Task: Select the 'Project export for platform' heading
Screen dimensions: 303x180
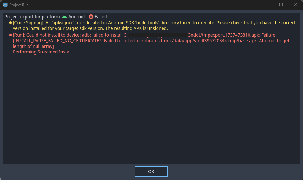Action: pyautogui.click(x=33, y=17)
